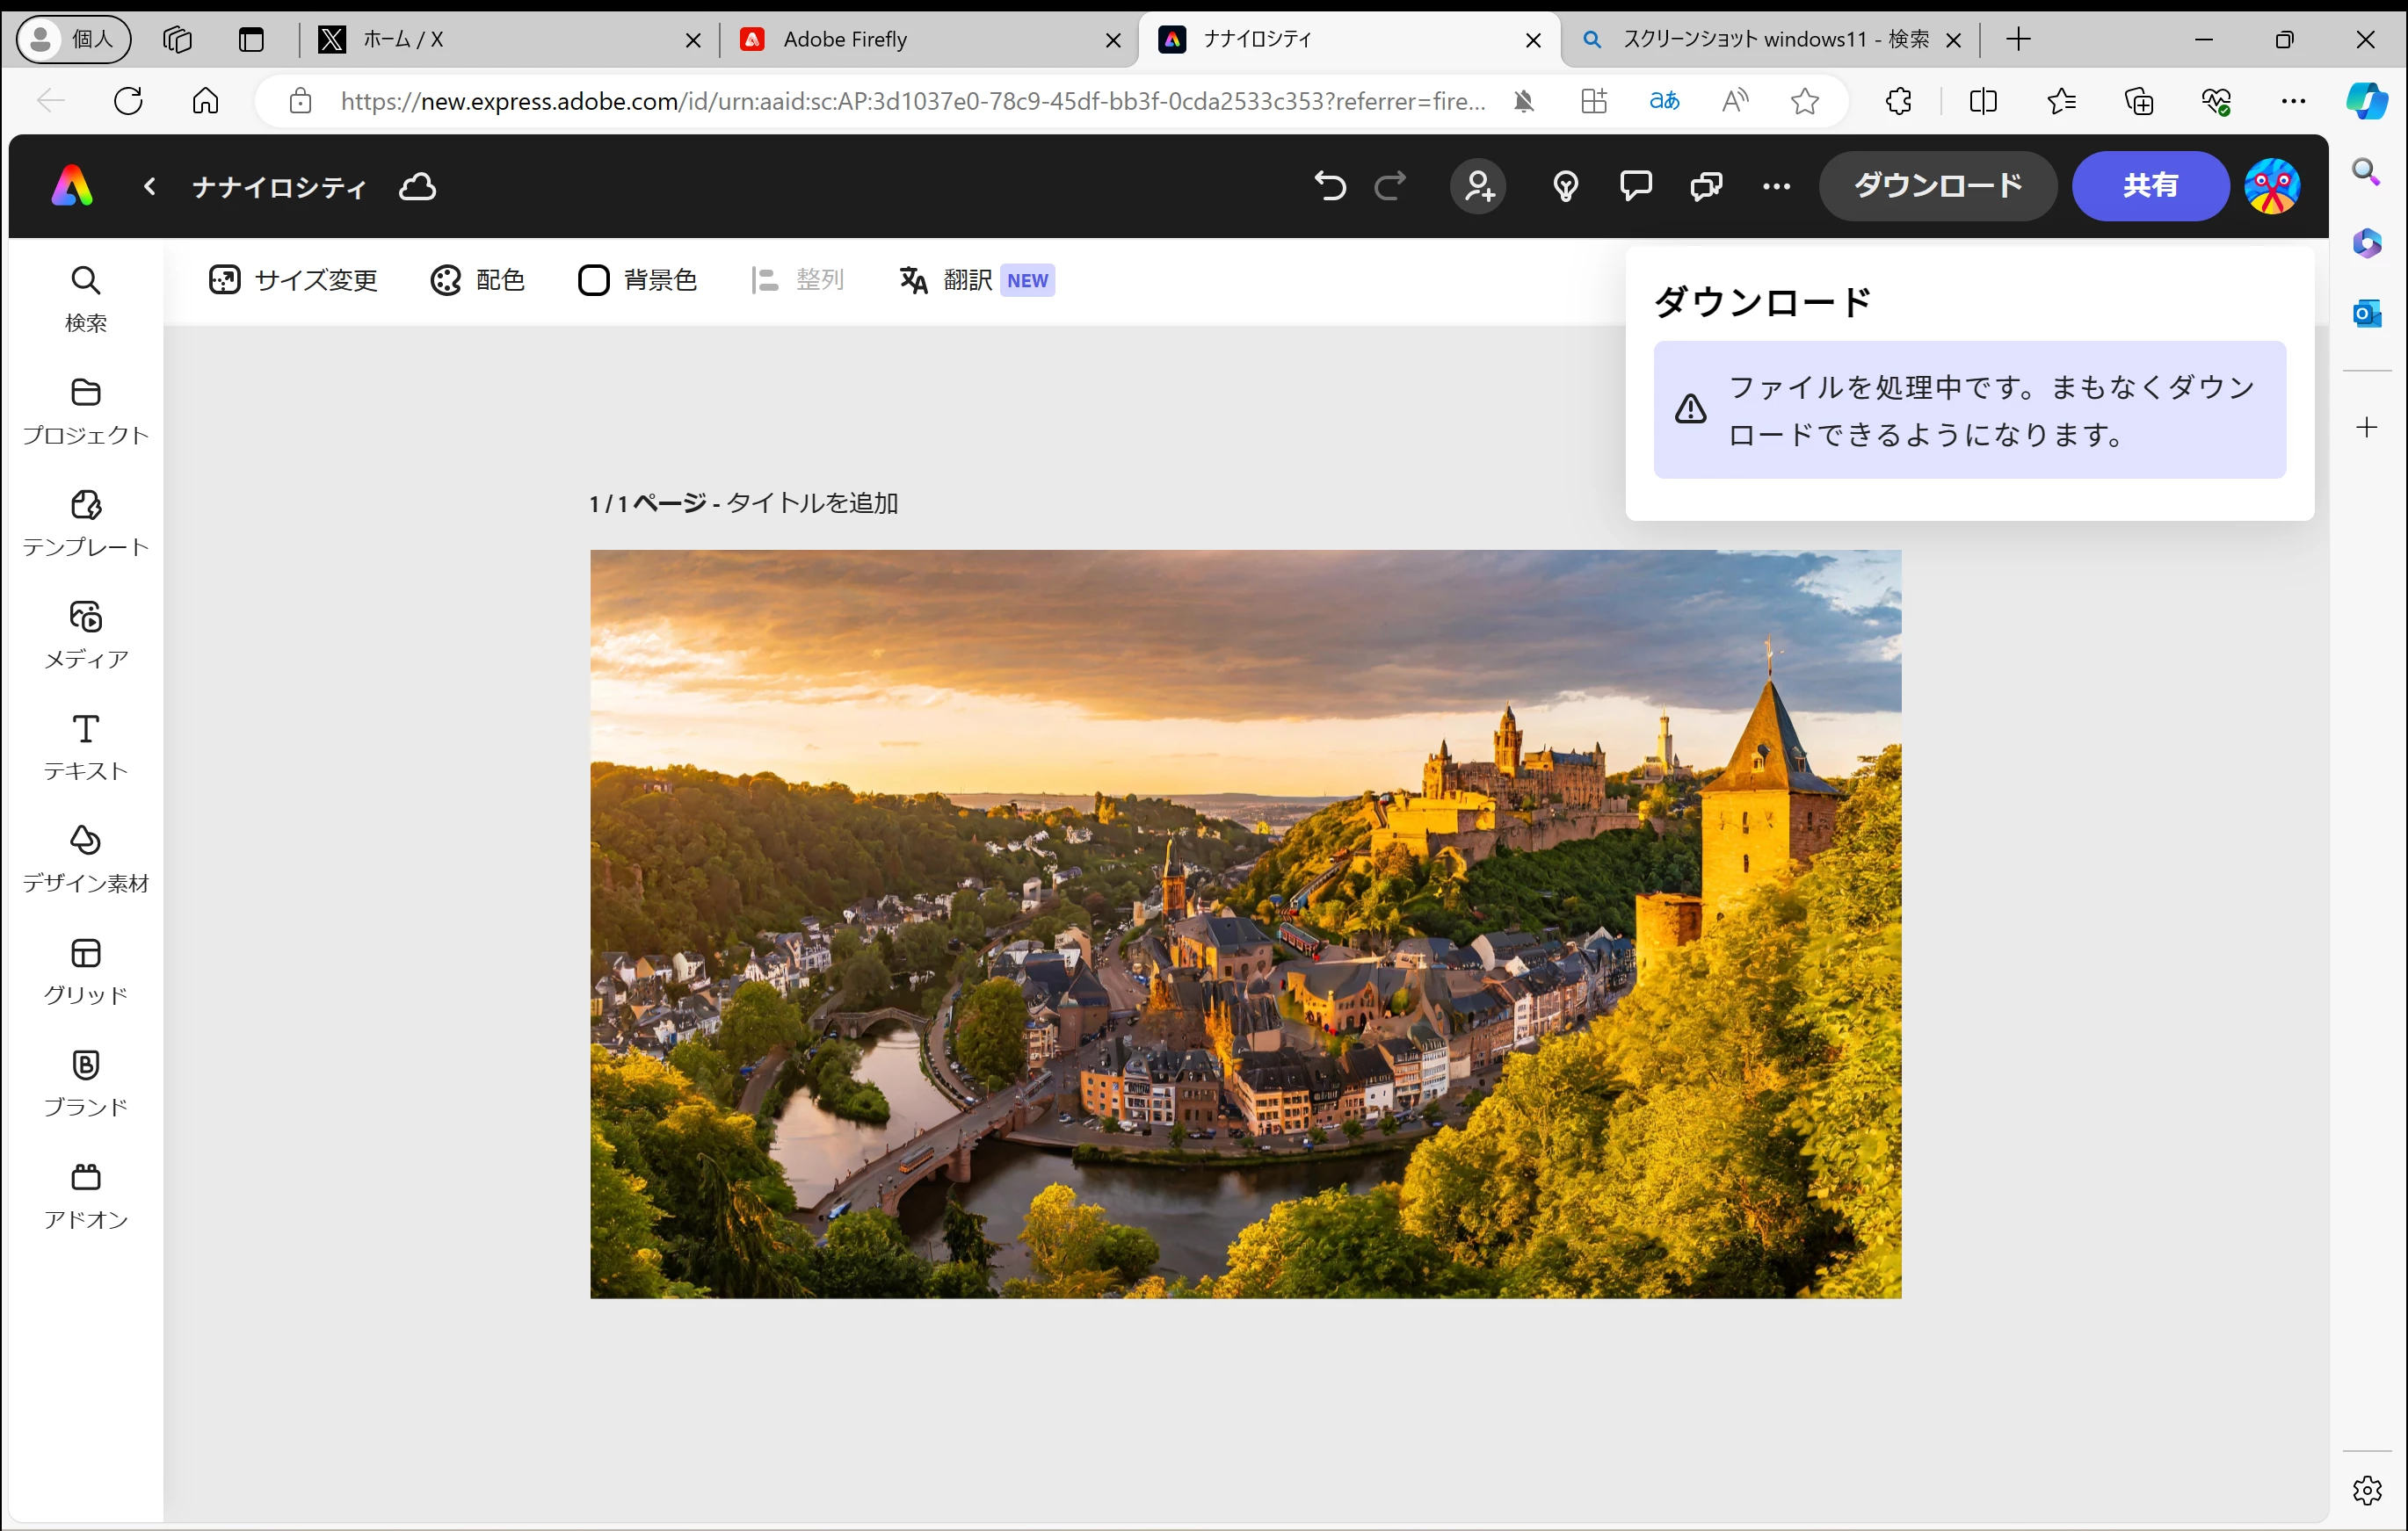Open the comments speech bubble icon
Viewport: 2408px width, 1531px height.
(x=1635, y=186)
